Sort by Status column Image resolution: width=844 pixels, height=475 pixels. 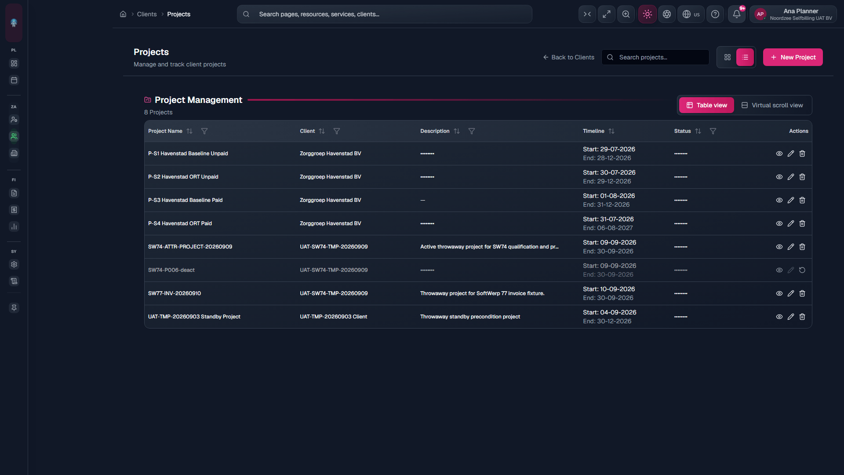[698, 131]
